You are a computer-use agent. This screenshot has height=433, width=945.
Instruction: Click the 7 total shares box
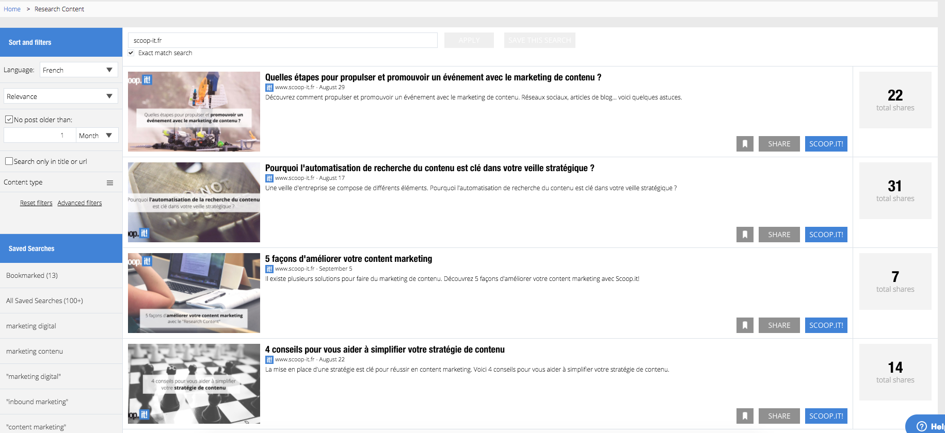(895, 281)
